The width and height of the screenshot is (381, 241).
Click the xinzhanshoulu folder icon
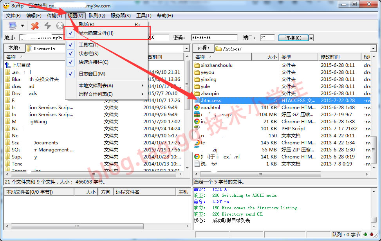197,65
